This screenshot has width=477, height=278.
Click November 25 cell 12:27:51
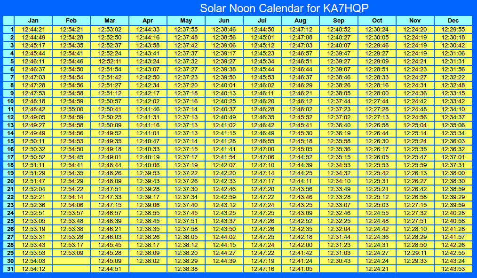415,221
